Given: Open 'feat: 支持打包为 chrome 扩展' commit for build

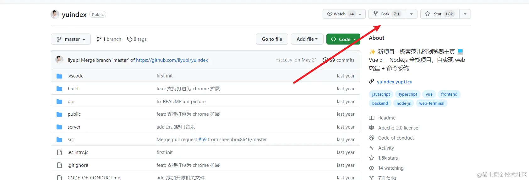Looking at the screenshot, I should [188, 89].
